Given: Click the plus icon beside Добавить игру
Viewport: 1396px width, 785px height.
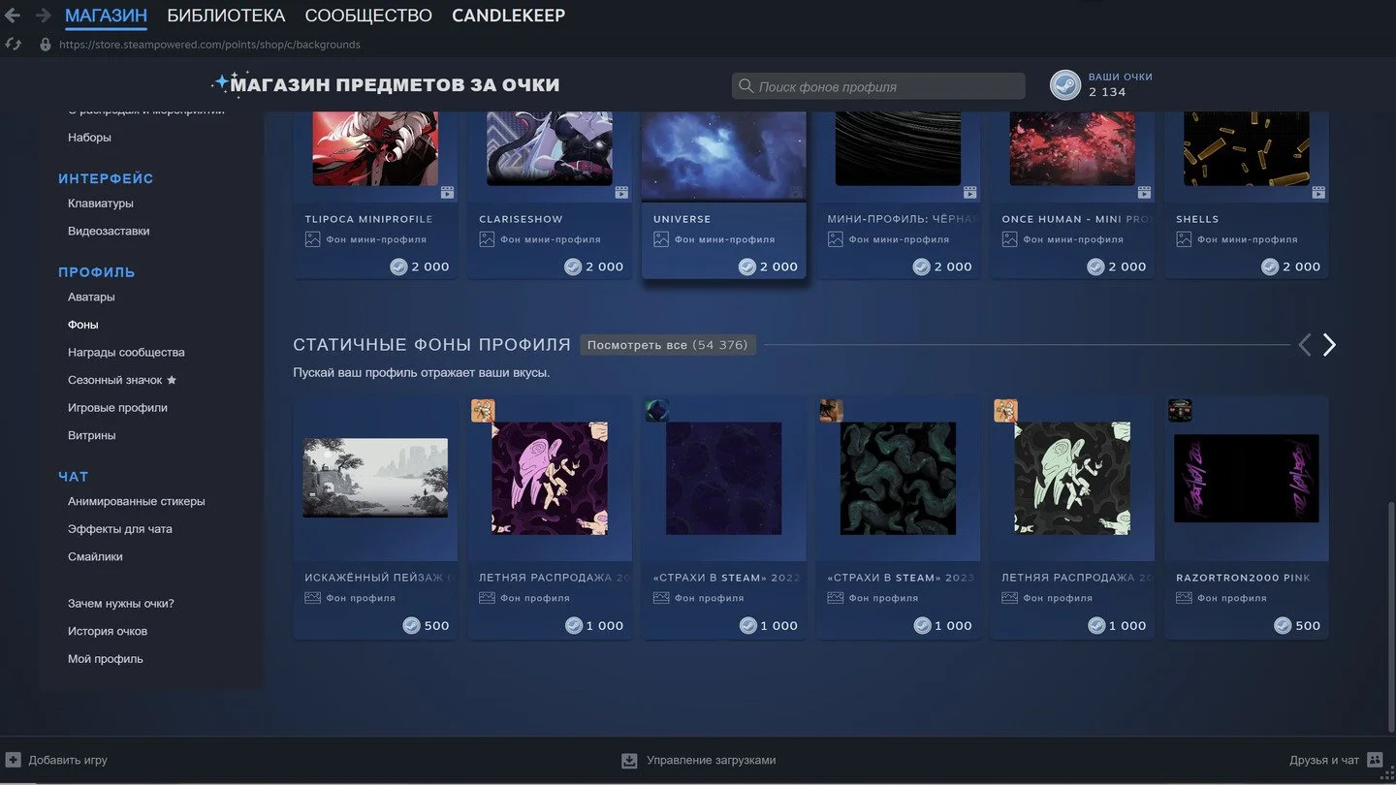Looking at the screenshot, I should (x=14, y=760).
